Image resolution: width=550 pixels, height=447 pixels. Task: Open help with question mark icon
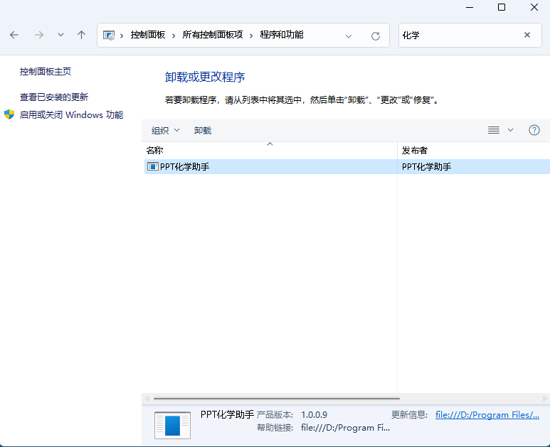[x=534, y=130]
